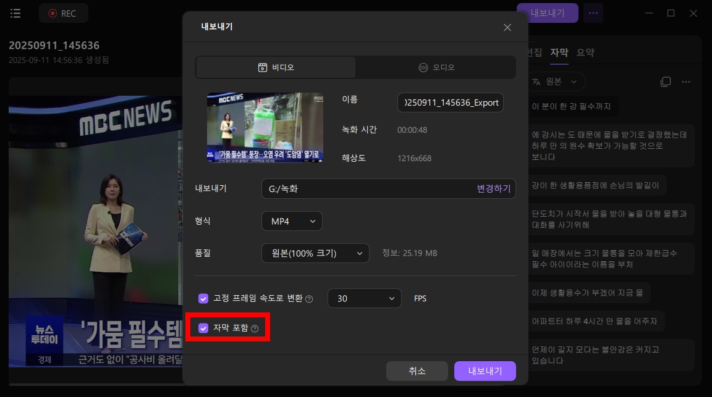The width and height of the screenshot is (712, 397).
Task: Select the 요약 tab in side panel
Action: coord(585,52)
